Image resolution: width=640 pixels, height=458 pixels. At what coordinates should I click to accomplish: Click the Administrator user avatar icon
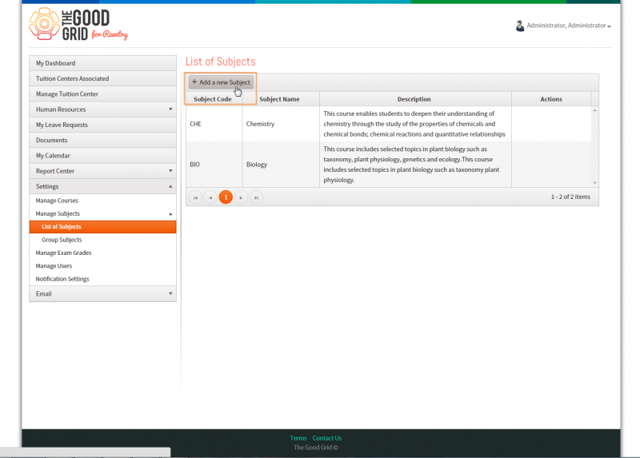pos(519,26)
